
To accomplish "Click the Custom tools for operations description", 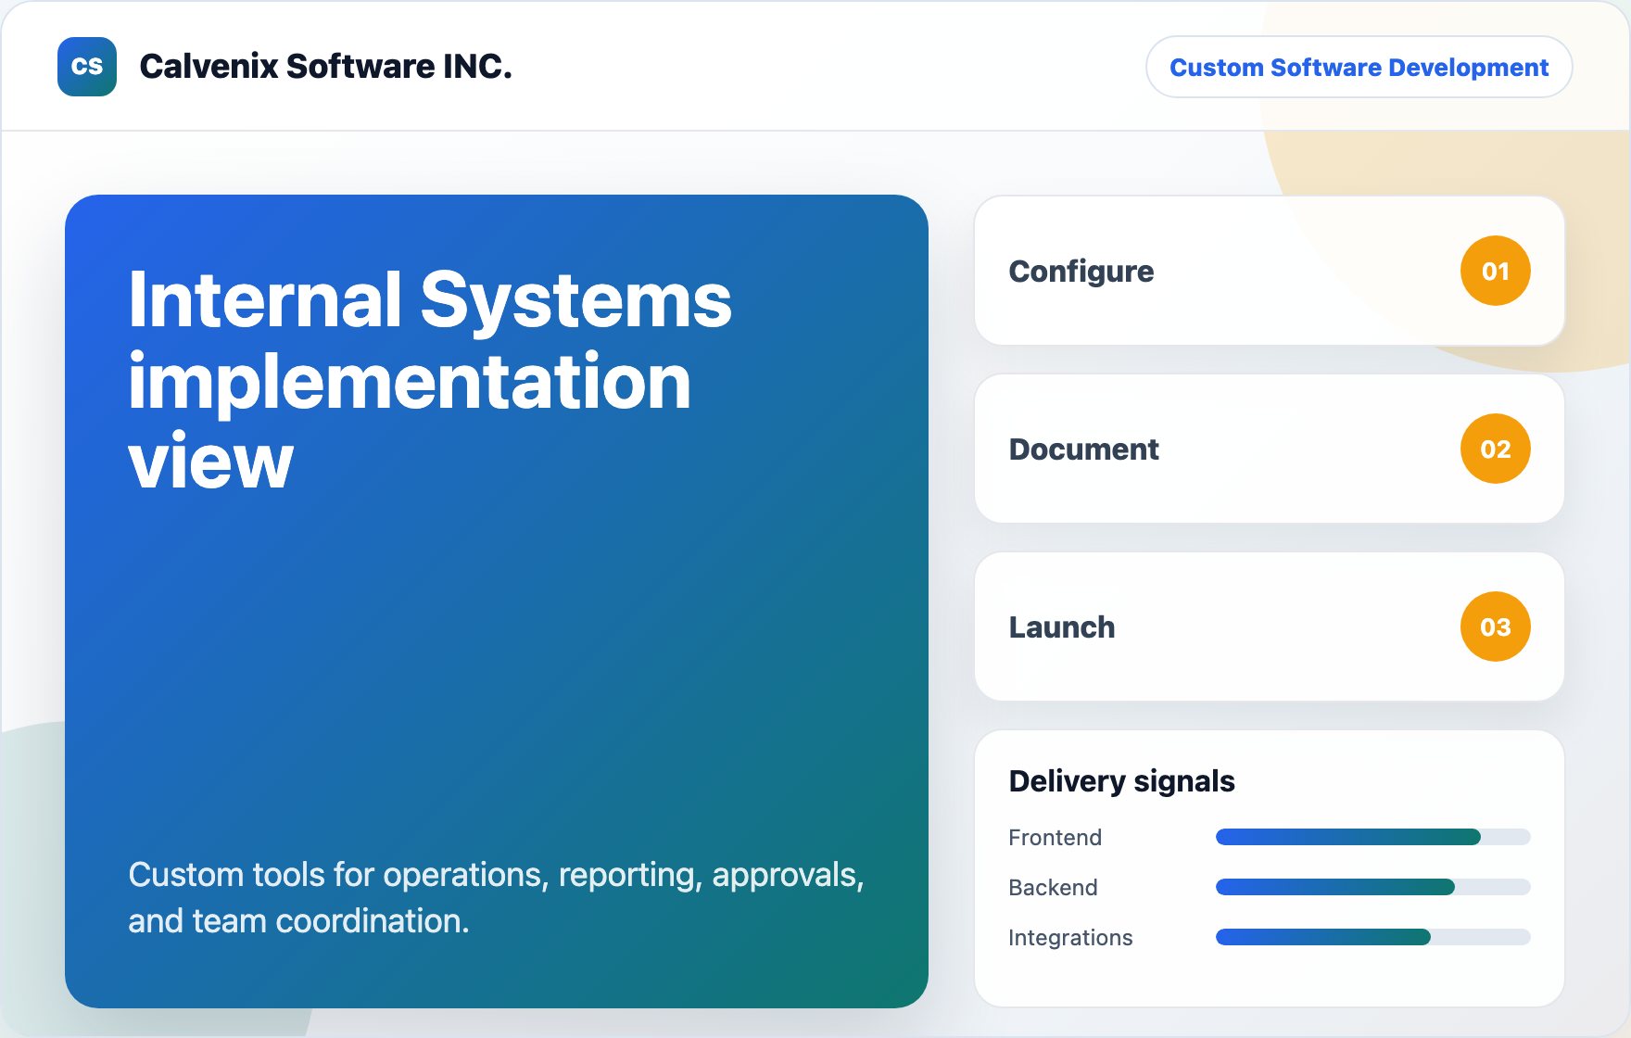I will point(496,897).
